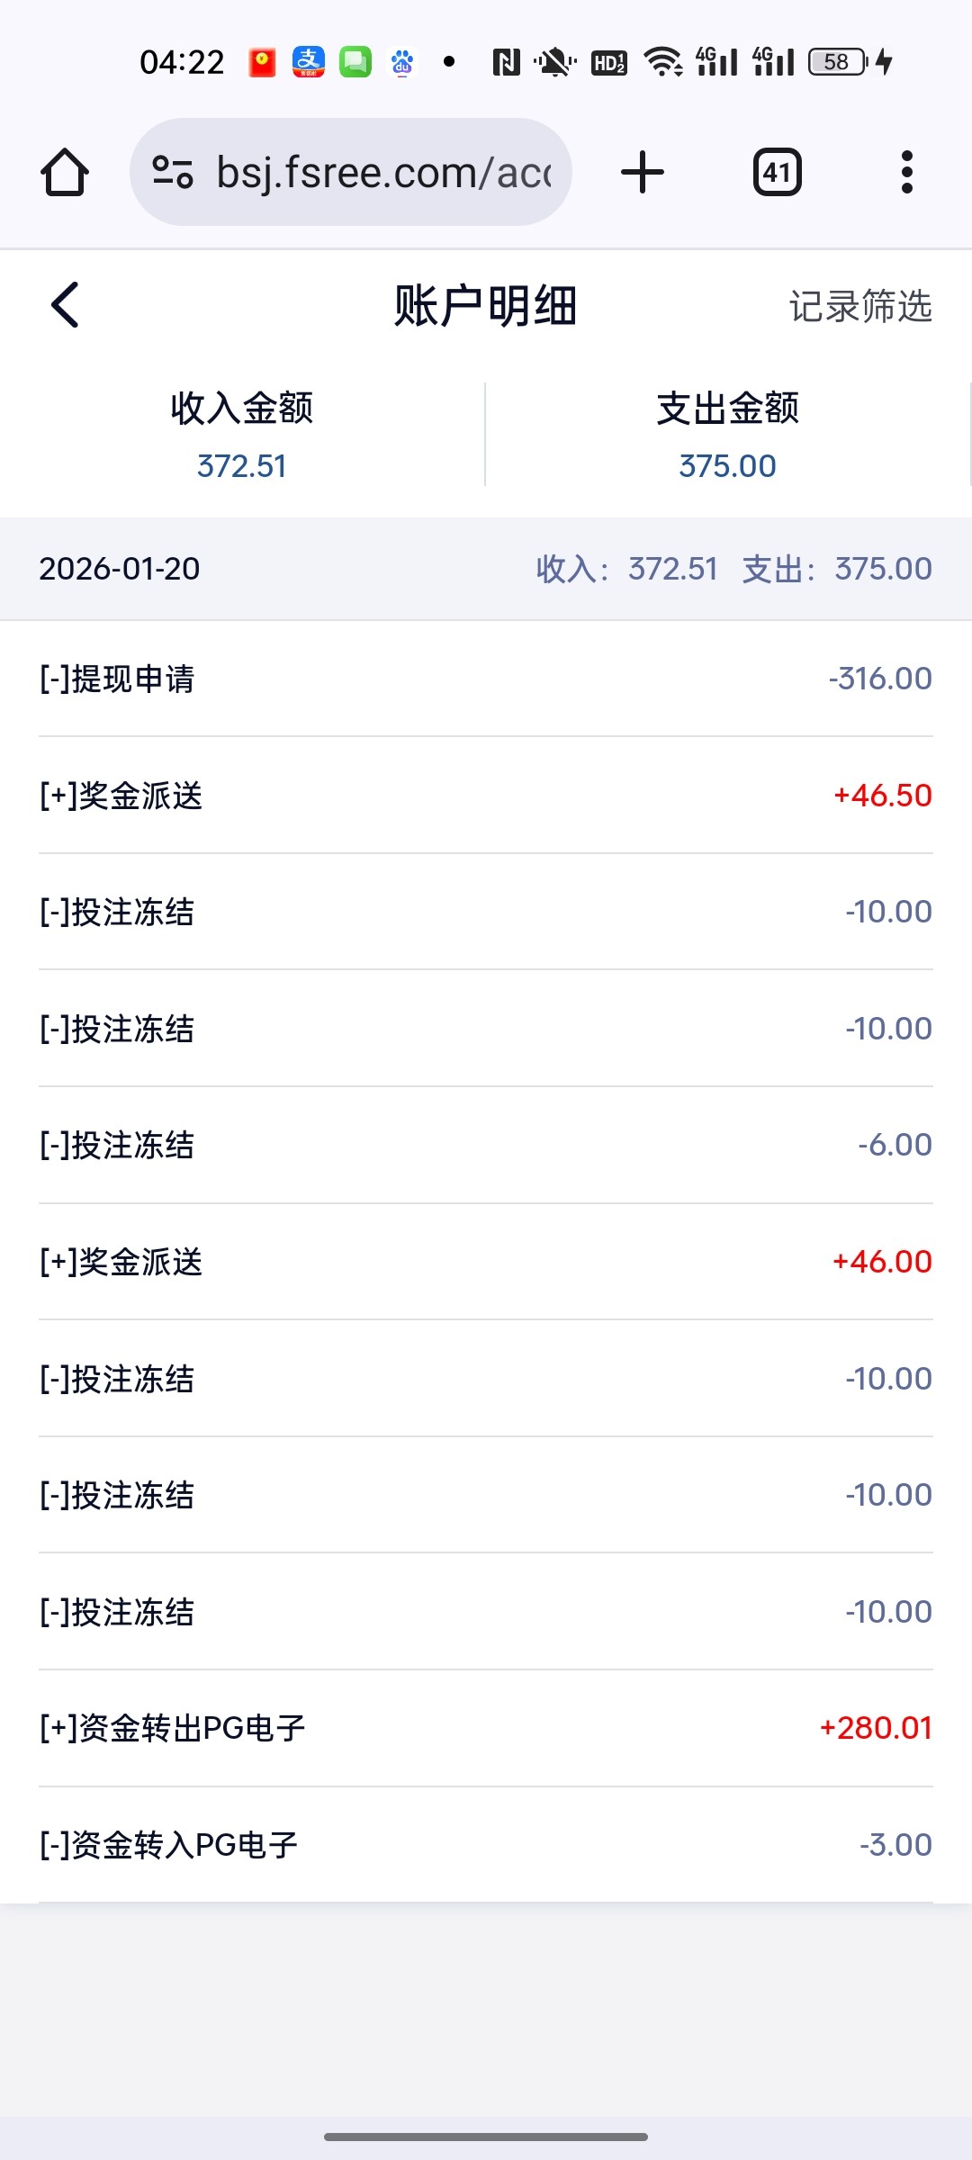Open the 奖金派送 +46.00 entry

point(486,1262)
